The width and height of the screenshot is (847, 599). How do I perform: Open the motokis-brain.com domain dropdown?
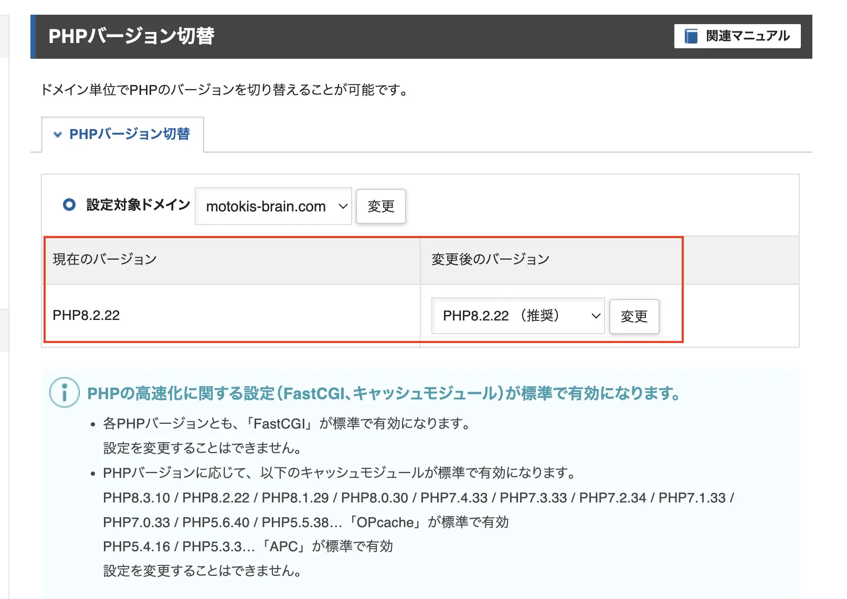273,206
